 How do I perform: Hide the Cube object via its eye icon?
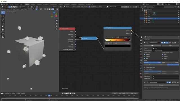click(x=178, y=15)
